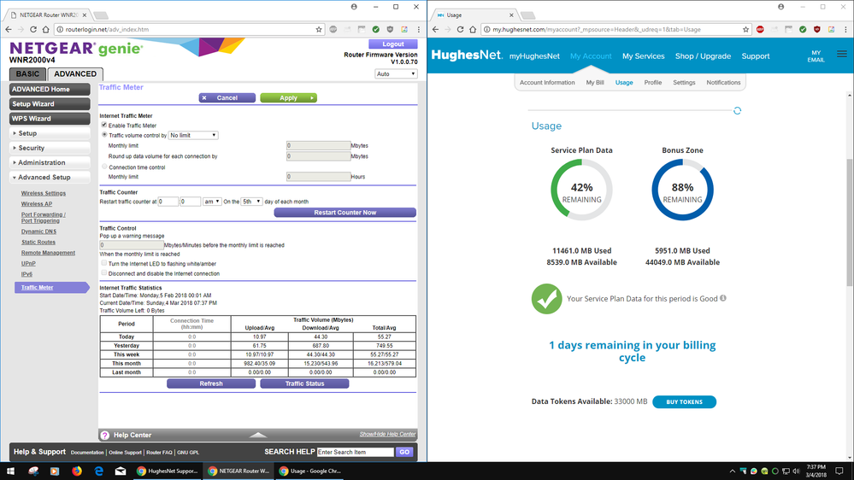Switch to the BASIC tab
The width and height of the screenshot is (854, 480).
click(27, 73)
